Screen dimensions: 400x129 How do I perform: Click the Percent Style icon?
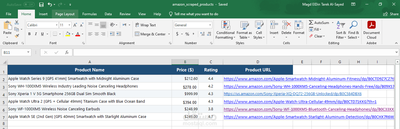187,34
